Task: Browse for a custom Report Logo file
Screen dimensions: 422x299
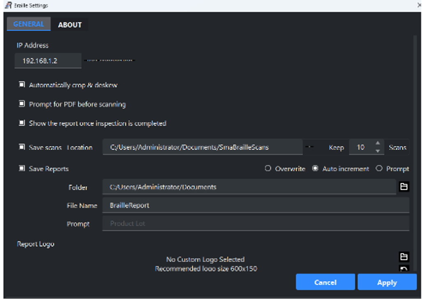Action: pos(404,257)
